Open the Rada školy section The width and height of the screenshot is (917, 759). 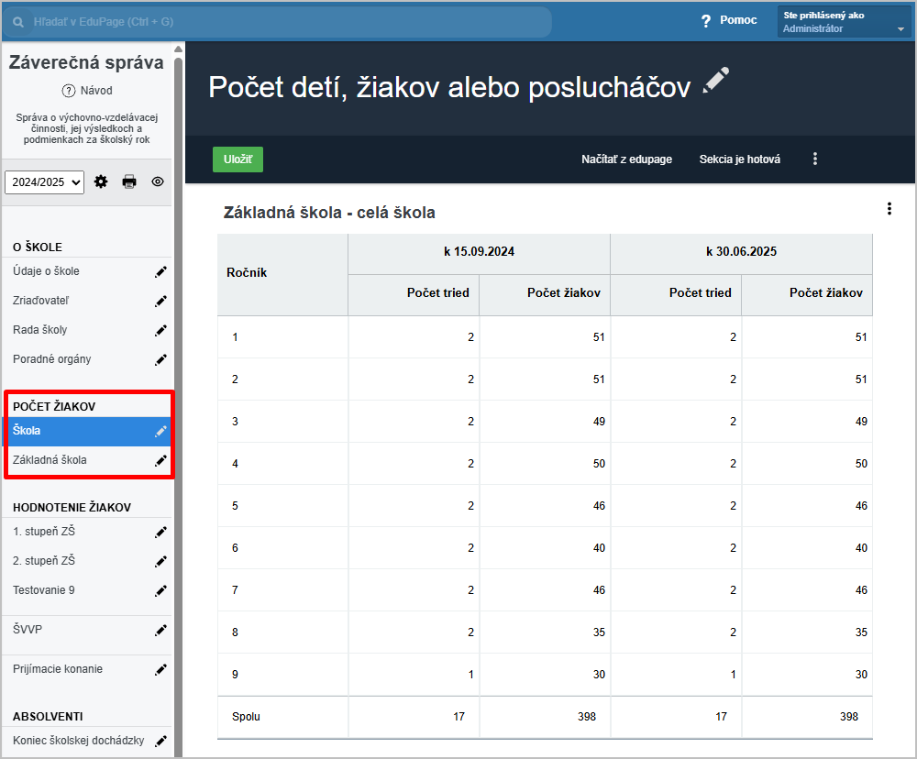[40, 330]
